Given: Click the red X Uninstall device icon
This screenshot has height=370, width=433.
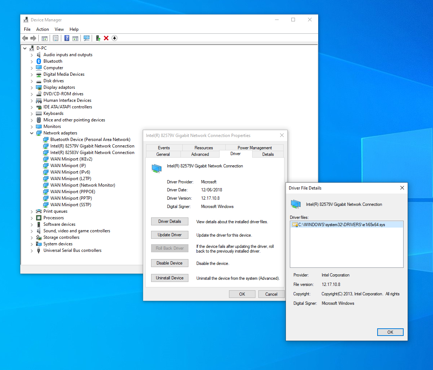Looking at the screenshot, I should [x=106, y=38].
